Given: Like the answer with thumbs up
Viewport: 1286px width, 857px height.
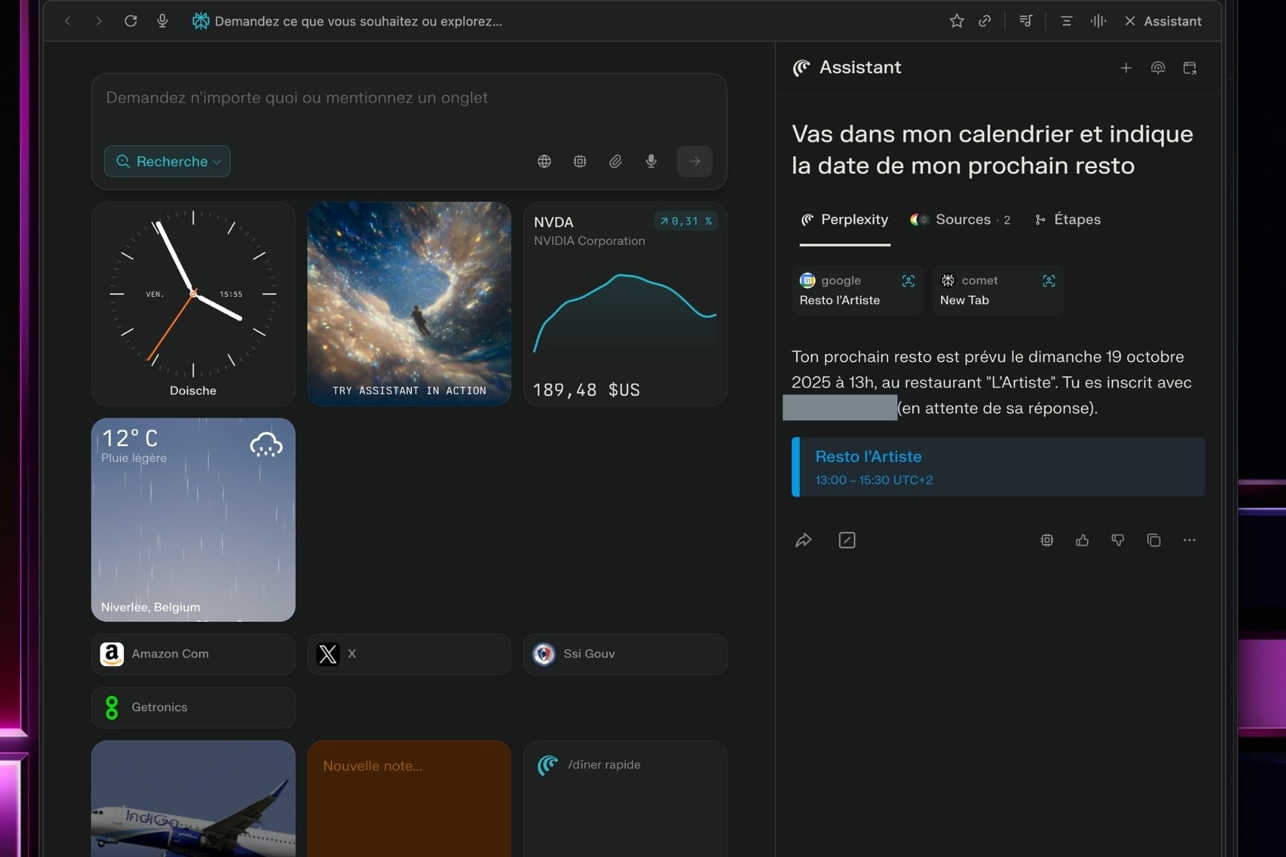Looking at the screenshot, I should pyautogui.click(x=1082, y=540).
